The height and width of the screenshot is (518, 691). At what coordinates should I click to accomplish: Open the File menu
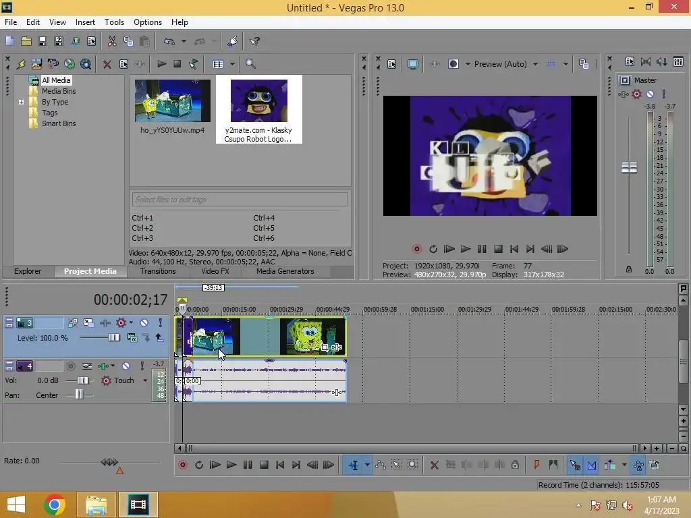11,22
